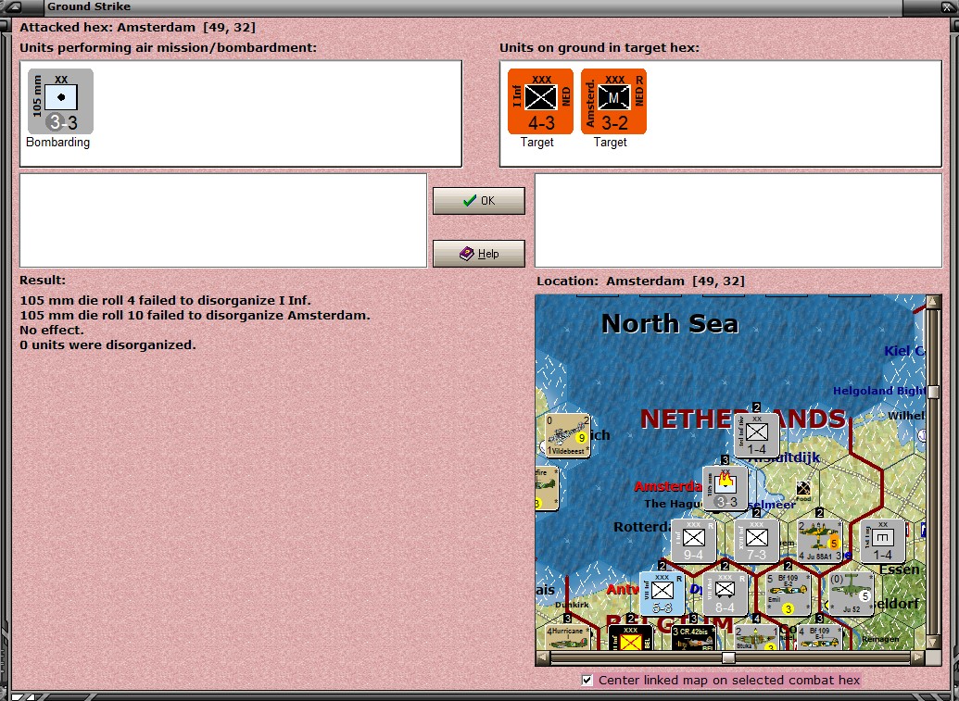959x701 pixels.
Task: Click the 'Essen' city label on map
Action: point(900,570)
